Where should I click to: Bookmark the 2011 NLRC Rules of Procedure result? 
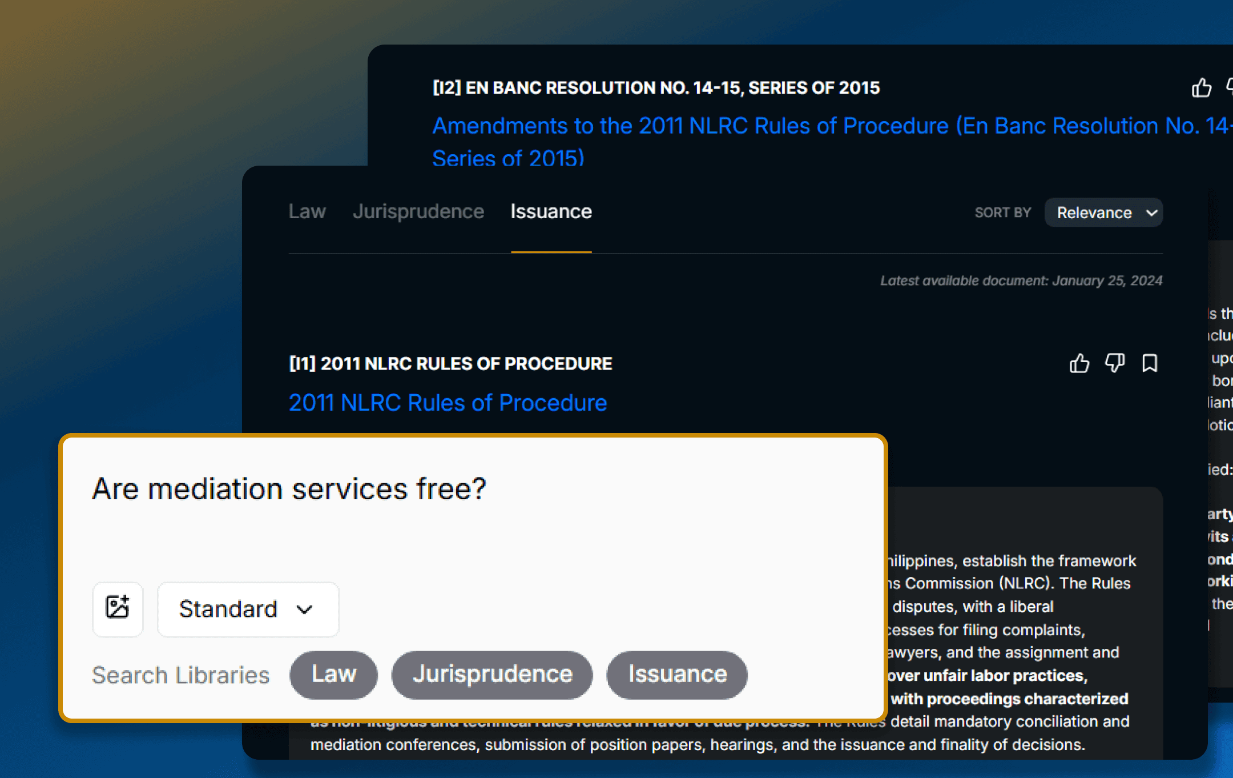[1150, 363]
